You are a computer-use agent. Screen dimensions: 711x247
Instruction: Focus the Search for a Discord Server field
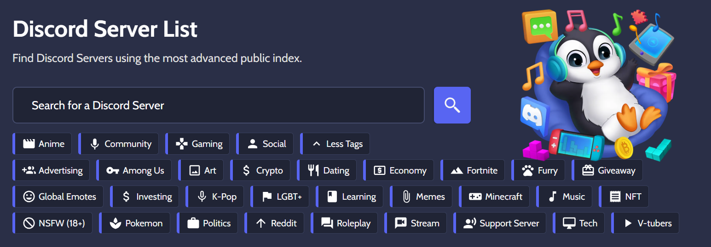pos(218,105)
